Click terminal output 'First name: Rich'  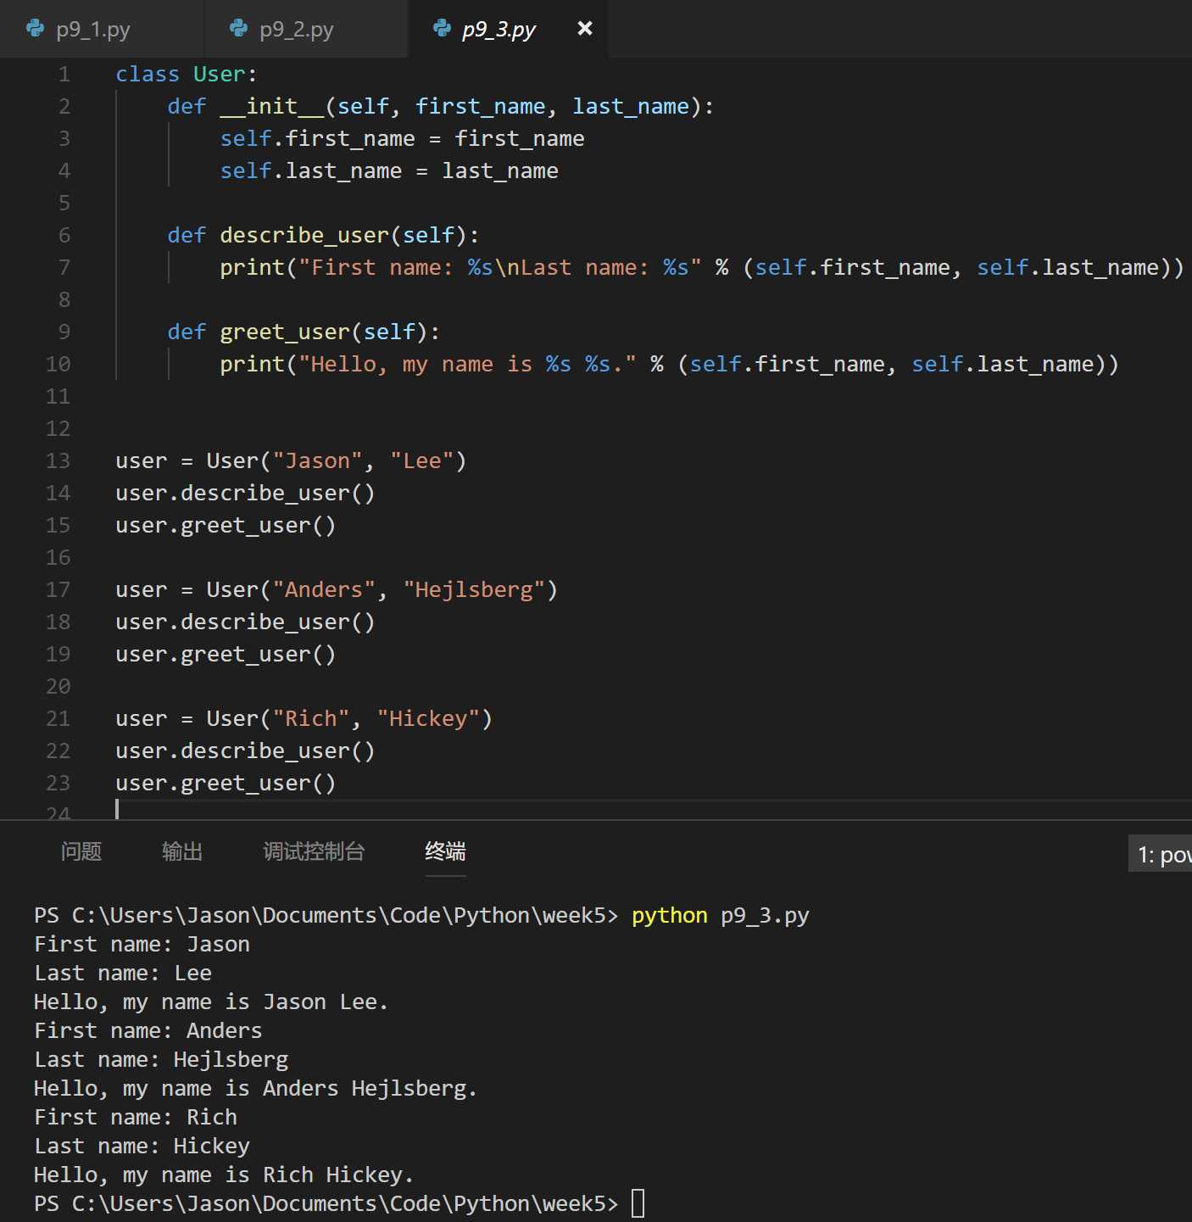pos(136,1118)
